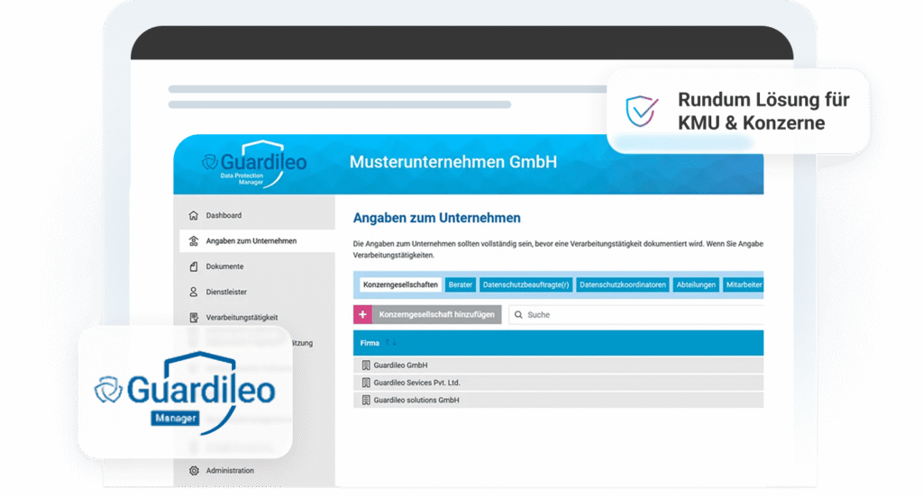Screen dimensions: 923x496
Task: Go to Dokumente in sidebar
Action: click(x=224, y=266)
